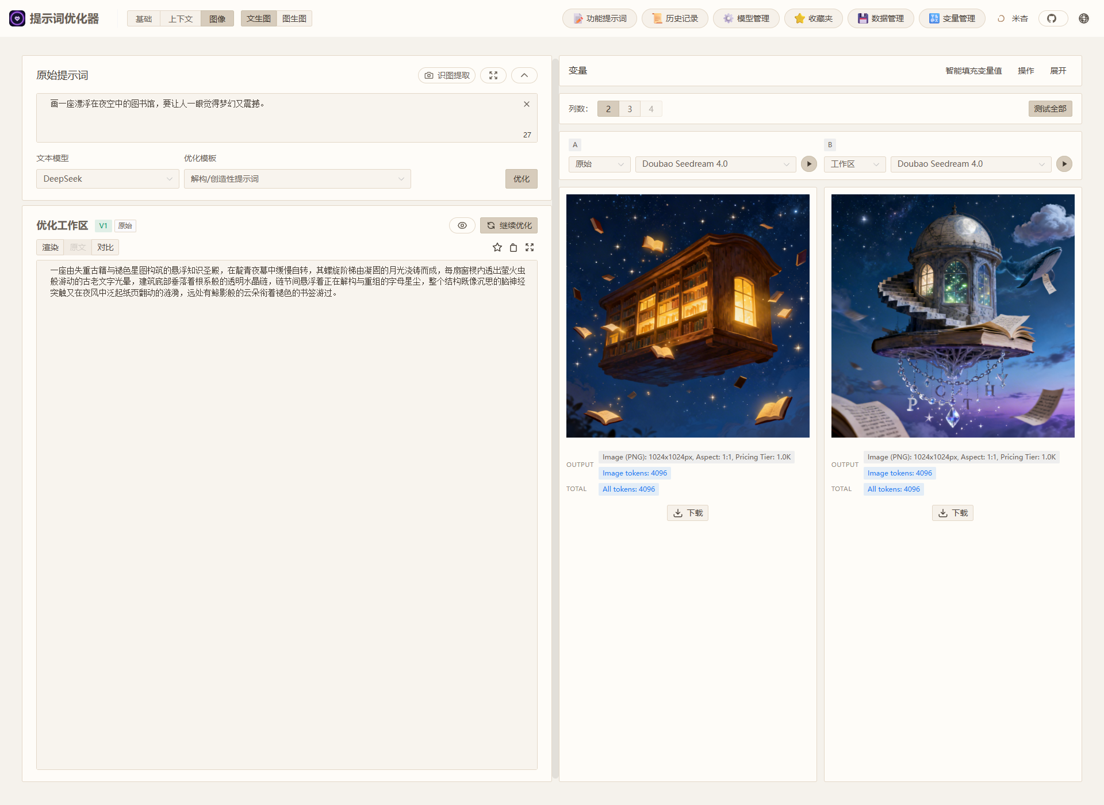Select the 对比 view tab
The width and height of the screenshot is (1104, 805).
point(105,247)
